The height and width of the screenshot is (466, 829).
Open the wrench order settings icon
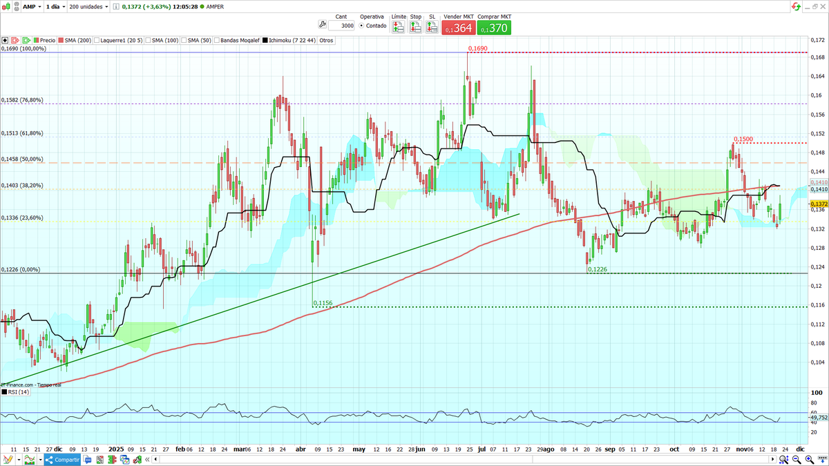[x=323, y=25]
